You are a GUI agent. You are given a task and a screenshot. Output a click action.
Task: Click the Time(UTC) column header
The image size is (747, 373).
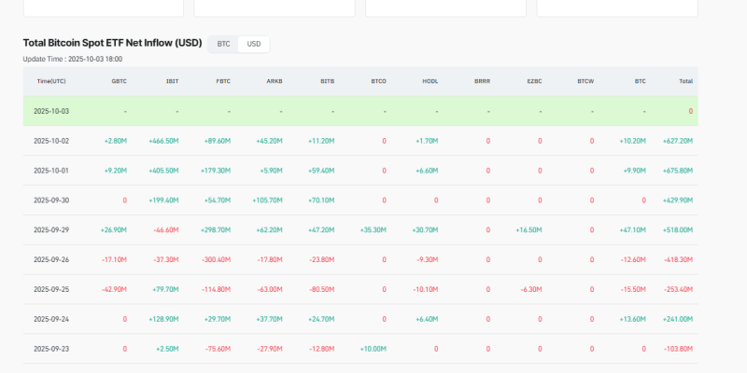point(51,81)
